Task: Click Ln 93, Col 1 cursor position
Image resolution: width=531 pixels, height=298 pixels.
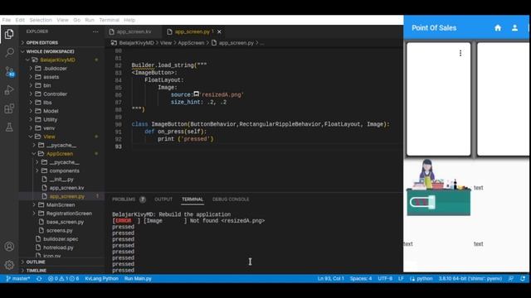Action: pyautogui.click(x=330, y=279)
